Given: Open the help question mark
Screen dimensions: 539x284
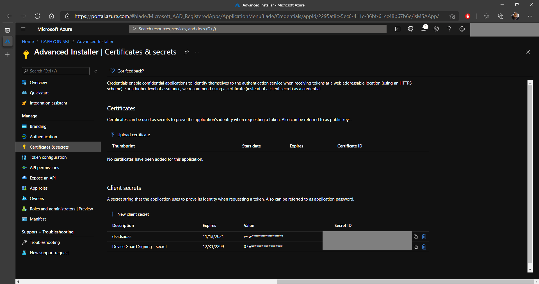Looking at the screenshot, I should (x=449, y=29).
